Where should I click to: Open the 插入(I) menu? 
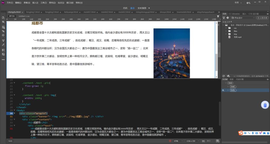pyautogui.click(x=35, y=3)
